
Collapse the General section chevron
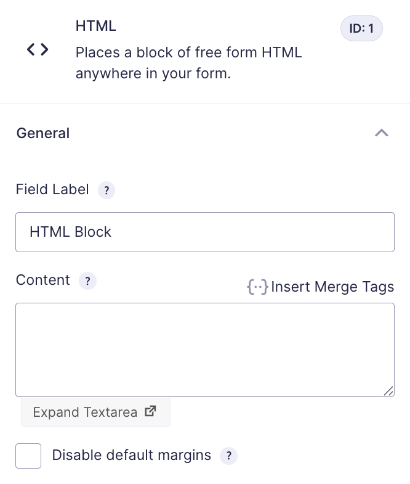tap(382, 133)
